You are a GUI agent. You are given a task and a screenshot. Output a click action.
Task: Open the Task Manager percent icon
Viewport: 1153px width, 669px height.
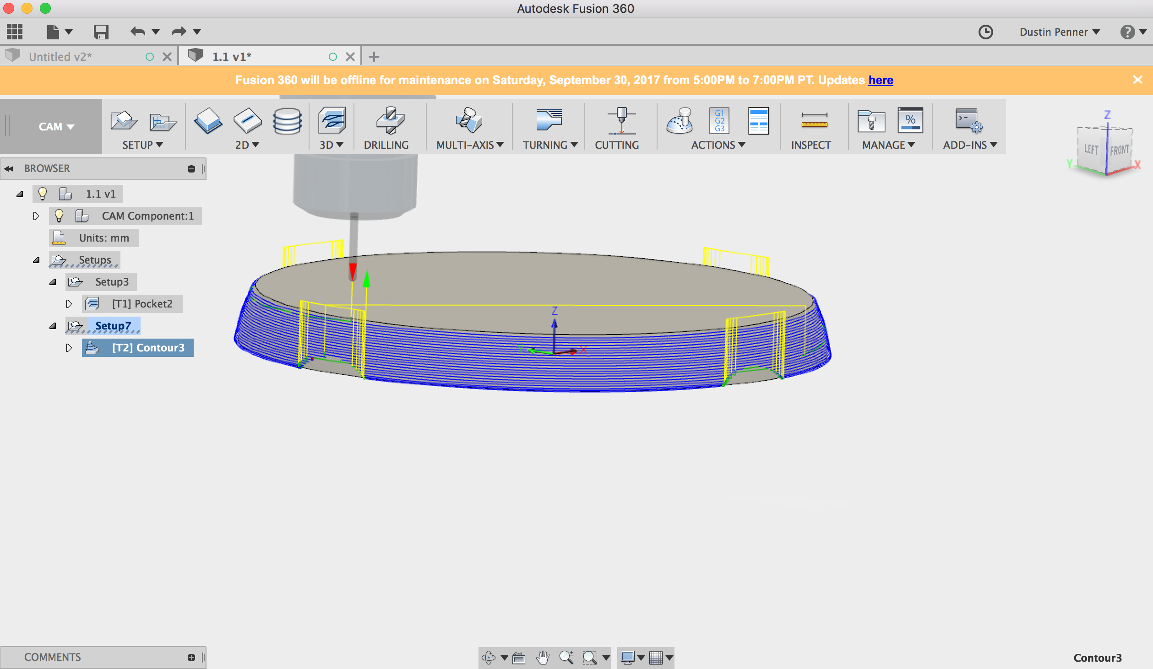click(x=910, y=120)
